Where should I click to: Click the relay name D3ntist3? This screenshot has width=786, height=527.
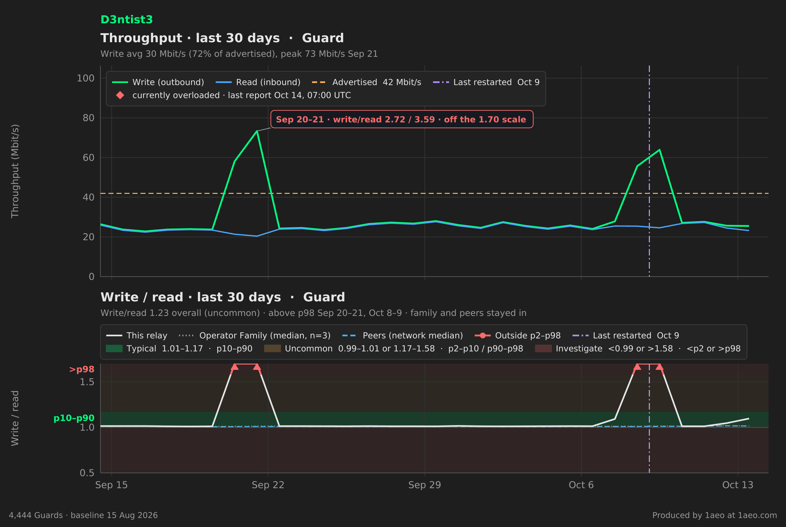coord(127,20)
